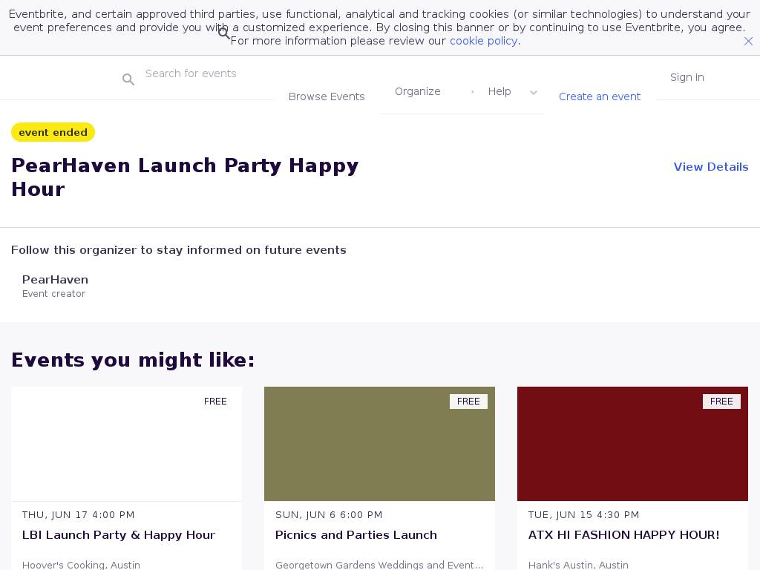
Task: Click the olive Picnics and Parties thumbnail
Action: click(379, 444)
